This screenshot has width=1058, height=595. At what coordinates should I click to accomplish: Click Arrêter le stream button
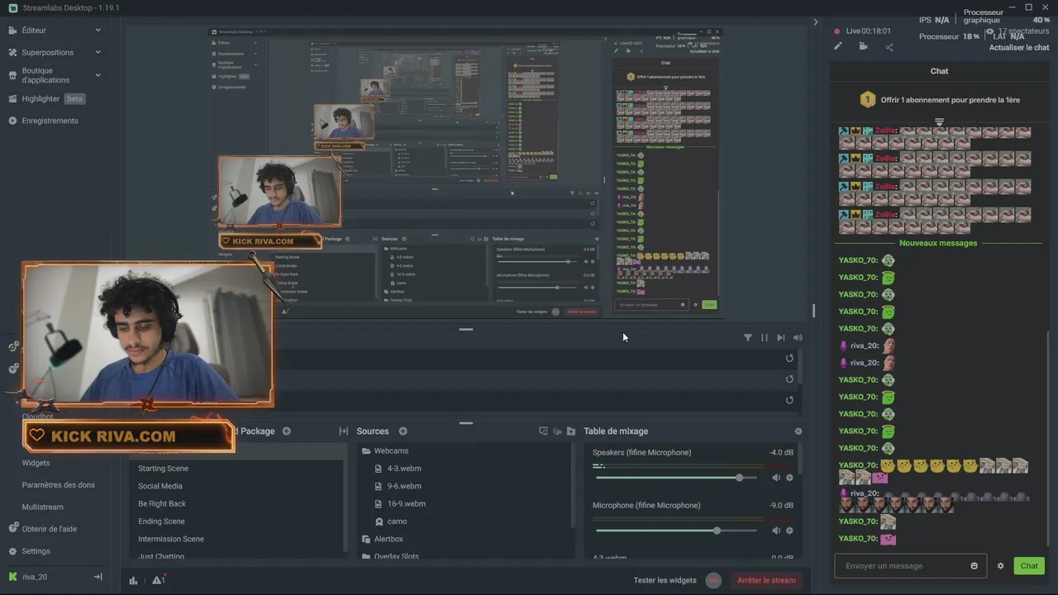766,580
